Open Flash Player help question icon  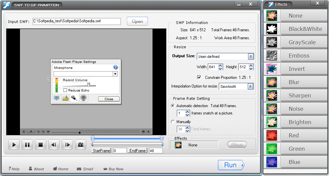click(116, 67)
